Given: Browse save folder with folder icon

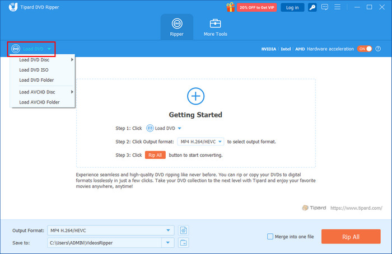Looking at the screenshot, I should click(x=183, y=242).
